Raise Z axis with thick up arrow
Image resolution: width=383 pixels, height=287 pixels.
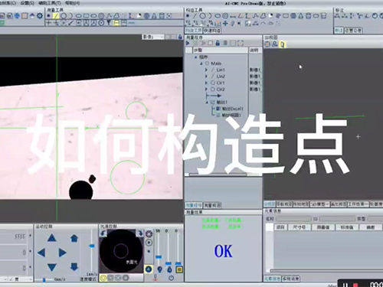(74, 238)
